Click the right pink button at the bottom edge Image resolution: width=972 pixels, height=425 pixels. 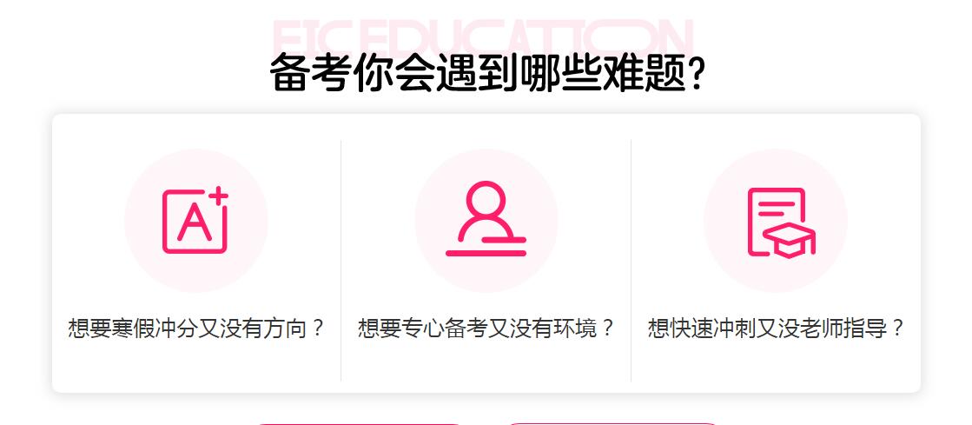pyautogui.click(x=612, y=424)
